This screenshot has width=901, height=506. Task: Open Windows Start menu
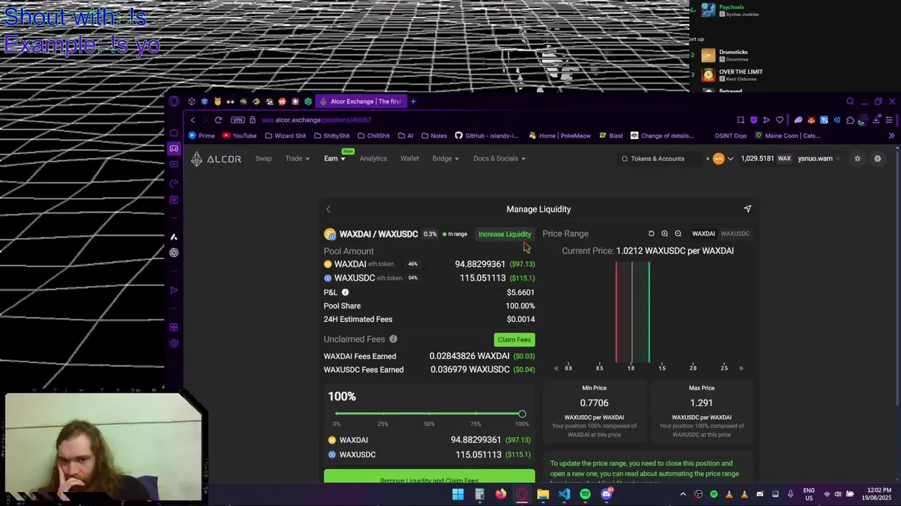pyautogui.click(x=458, y=494)
